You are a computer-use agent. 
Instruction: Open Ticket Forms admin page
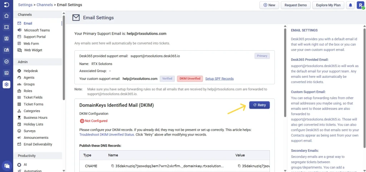[33, 104]
